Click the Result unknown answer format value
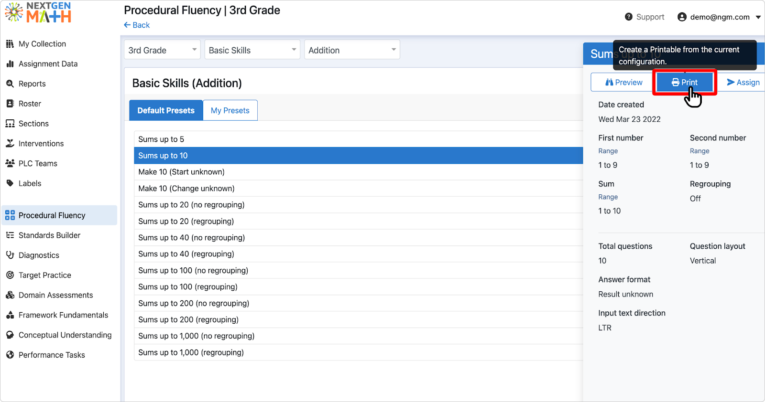 tap(625, 294)
